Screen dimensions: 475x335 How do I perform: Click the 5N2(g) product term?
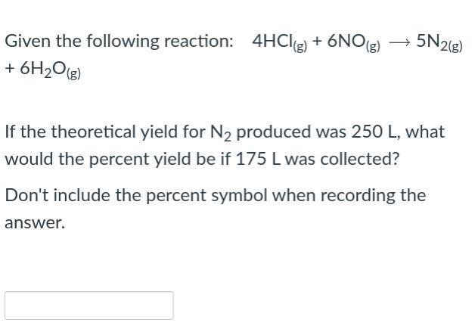[438, 42]
